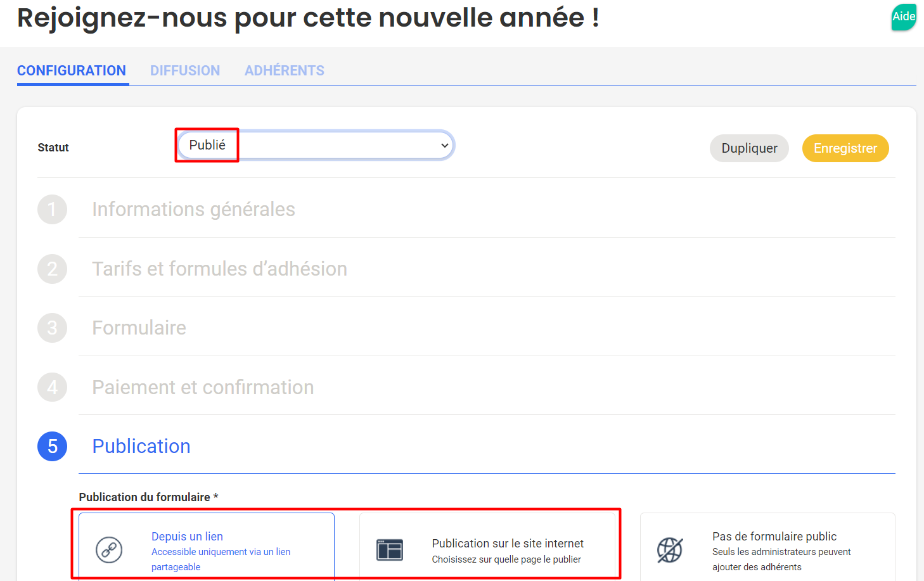
Task: Click the website layout page icon
Action: 390,549
